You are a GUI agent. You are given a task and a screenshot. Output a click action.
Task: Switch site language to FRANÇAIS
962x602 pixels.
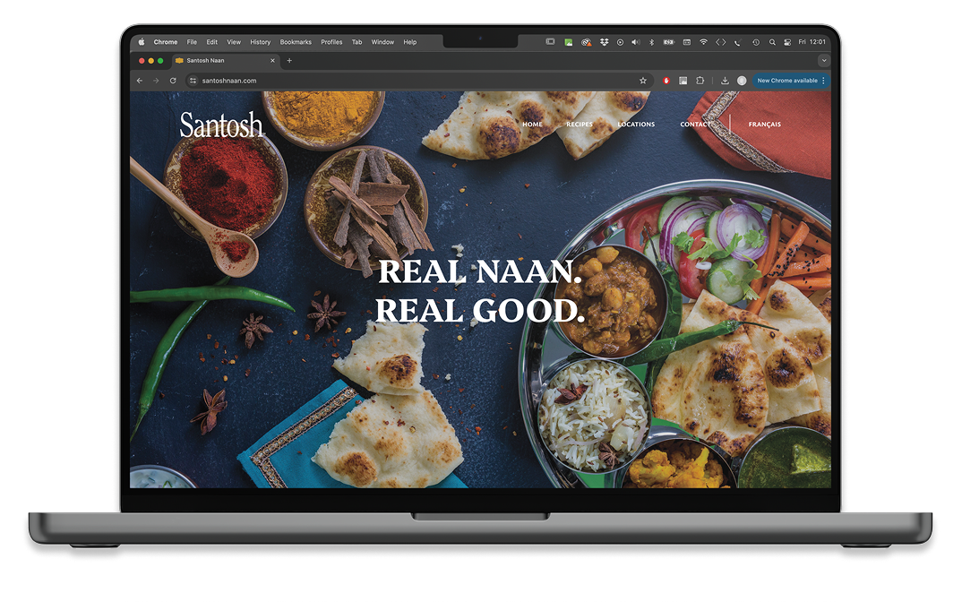pyautogui.click(x=764, y=124)
